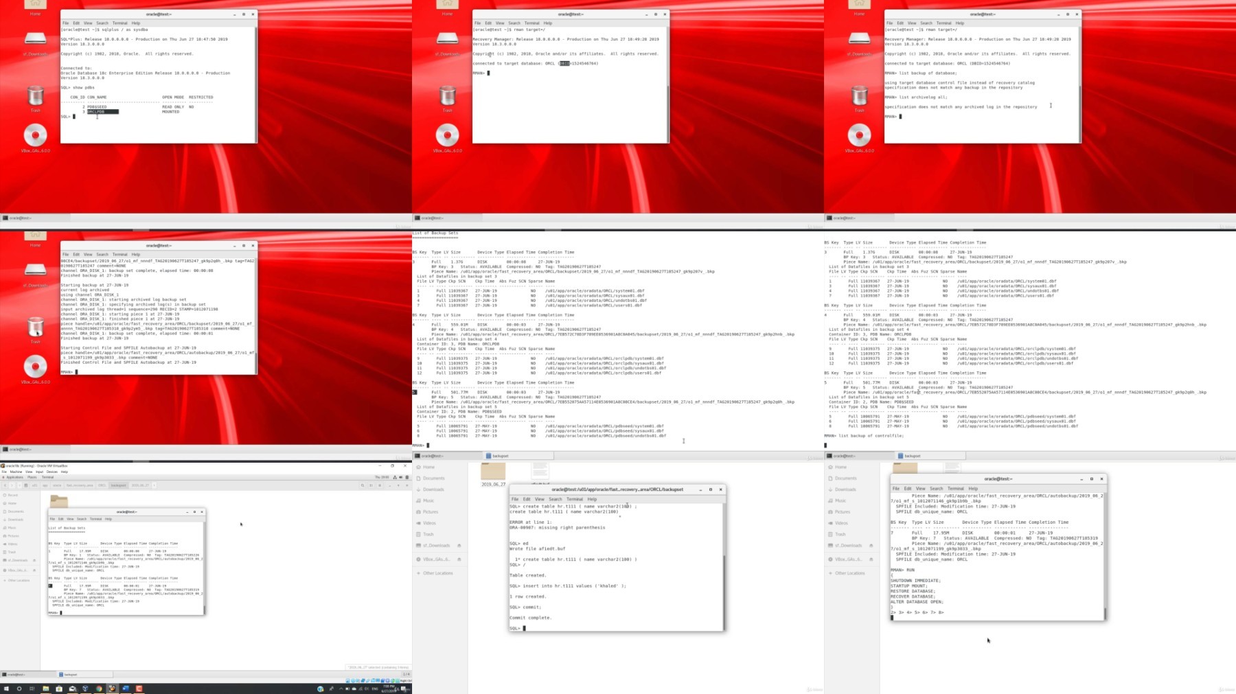Open the Places menu in the VirtualBox guest

(x=32, y=477)
